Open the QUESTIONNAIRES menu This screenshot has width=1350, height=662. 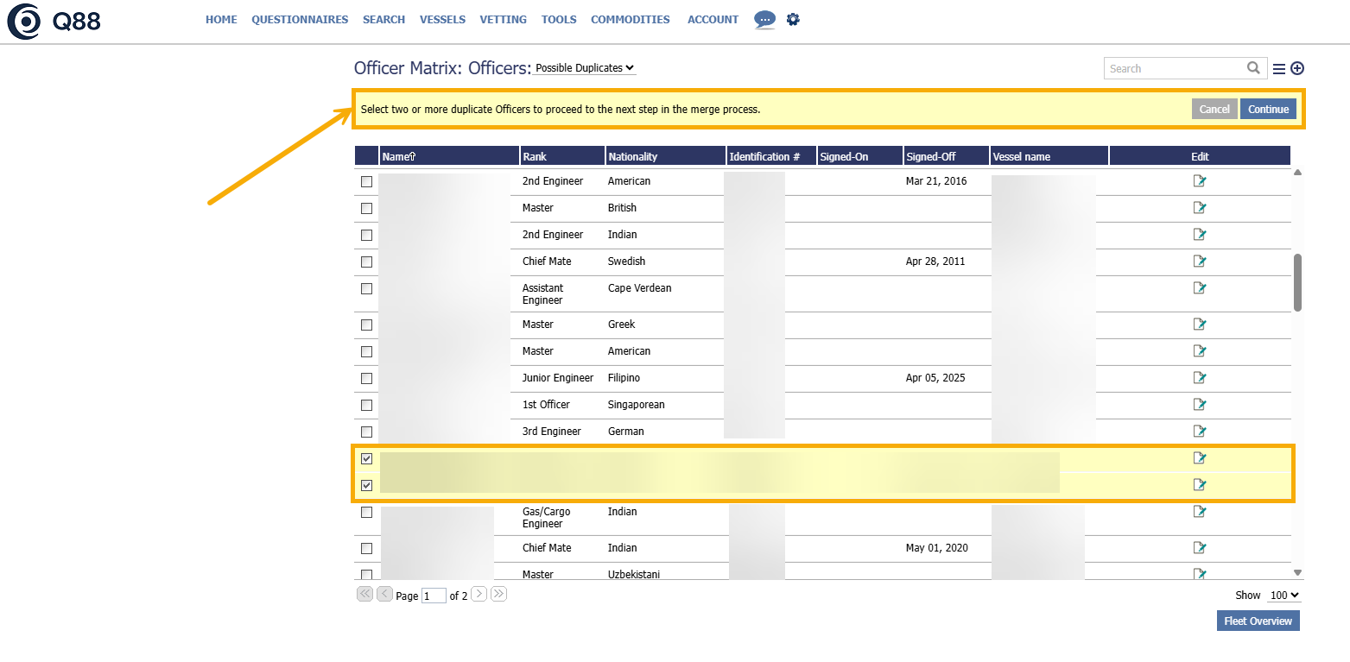[x=300, y=20]
